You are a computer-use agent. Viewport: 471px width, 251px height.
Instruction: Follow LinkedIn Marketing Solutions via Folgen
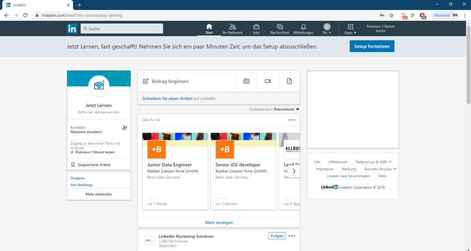(277, 236)
